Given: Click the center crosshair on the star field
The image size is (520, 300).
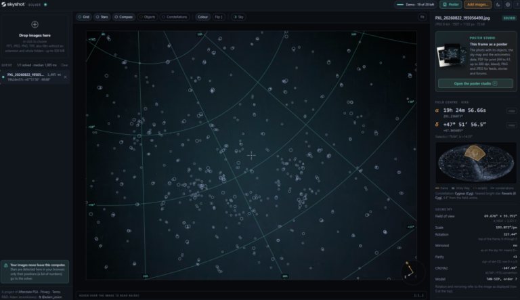Looking at the screenshot, I should coord(251,155).
